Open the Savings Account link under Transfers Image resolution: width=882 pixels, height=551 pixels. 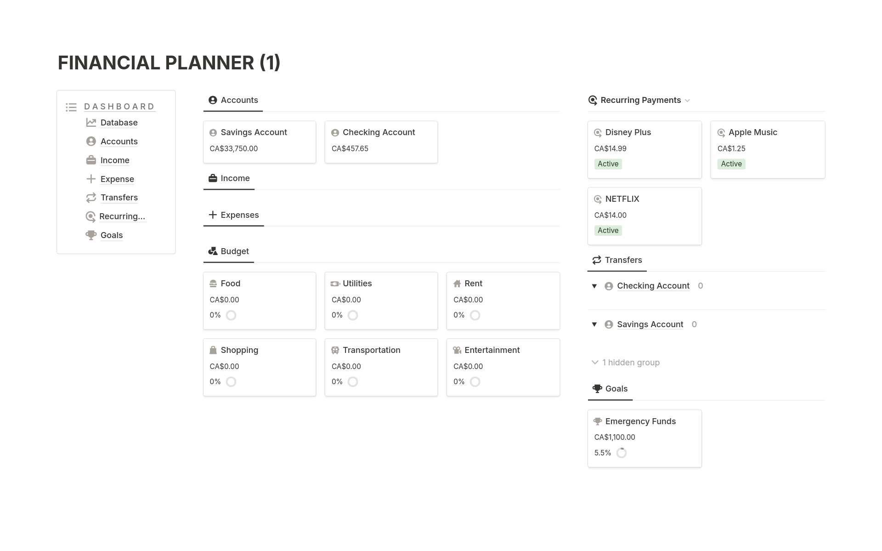pos(650,324)
